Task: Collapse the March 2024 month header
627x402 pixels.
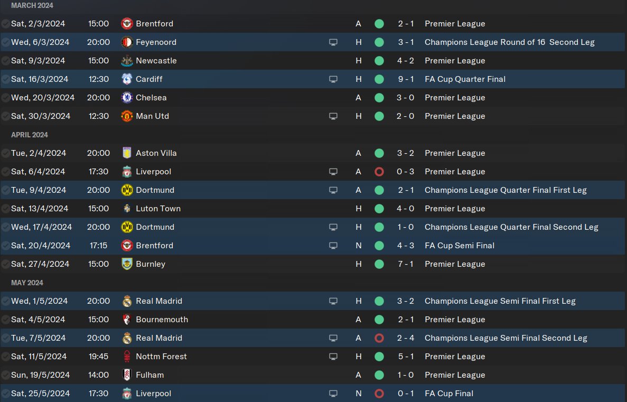Action: pos(32,5)
